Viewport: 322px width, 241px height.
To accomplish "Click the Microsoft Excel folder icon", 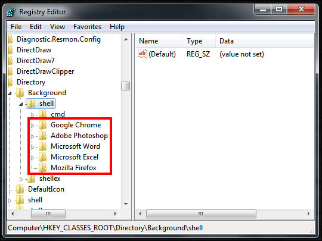I will [x=42, y=157].
